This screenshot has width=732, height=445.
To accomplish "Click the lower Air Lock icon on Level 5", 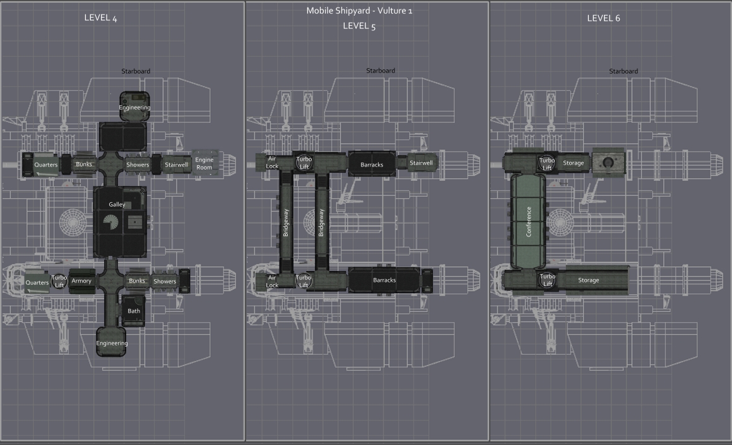I will click(272, 281).
